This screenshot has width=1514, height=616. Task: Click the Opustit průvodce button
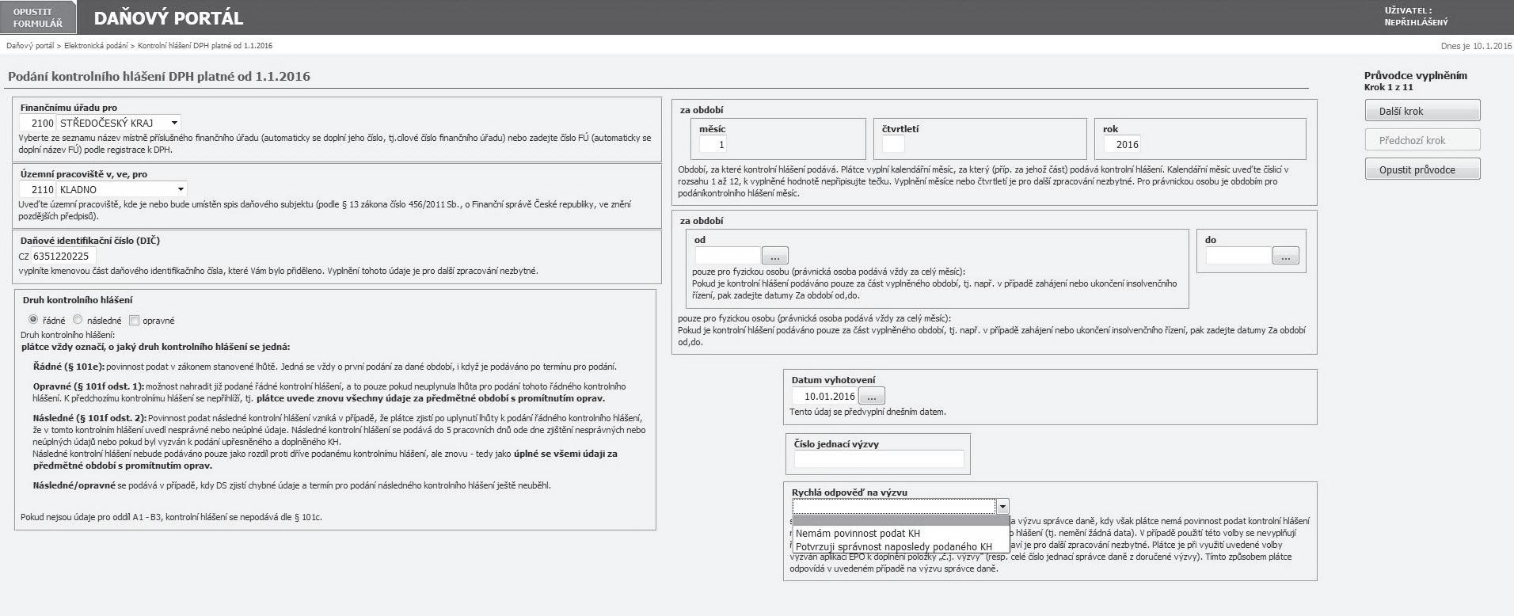pos(1422,169)
